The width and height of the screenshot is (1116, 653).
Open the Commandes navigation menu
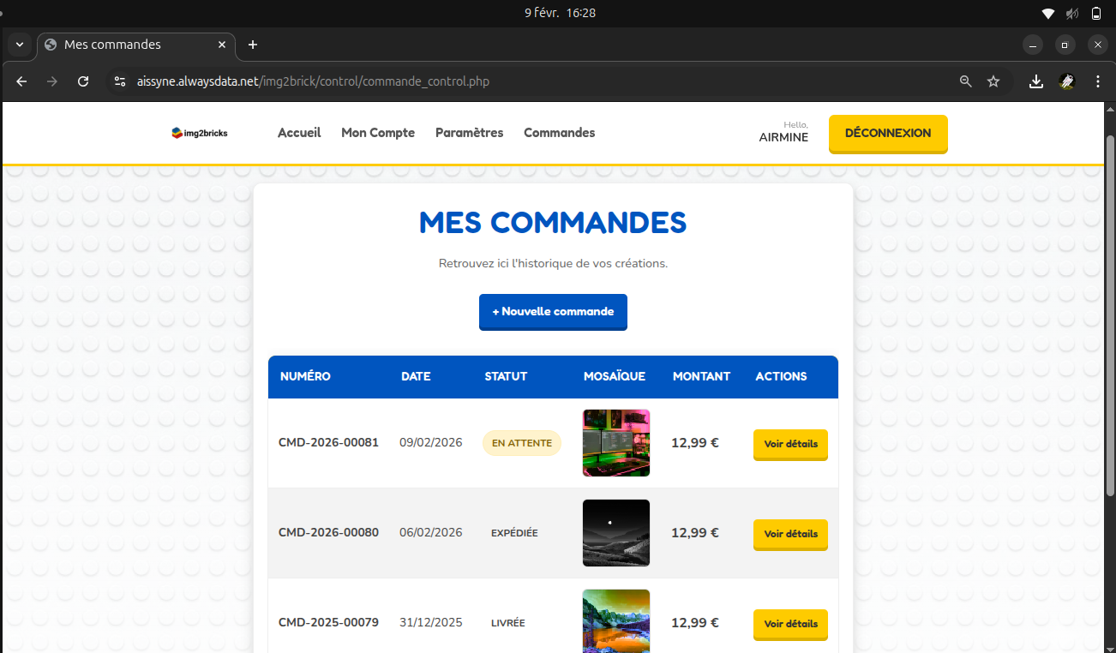[559, 133]
